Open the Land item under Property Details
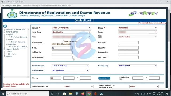The height and width of the screenshot is (96, 171). (10, 51)
